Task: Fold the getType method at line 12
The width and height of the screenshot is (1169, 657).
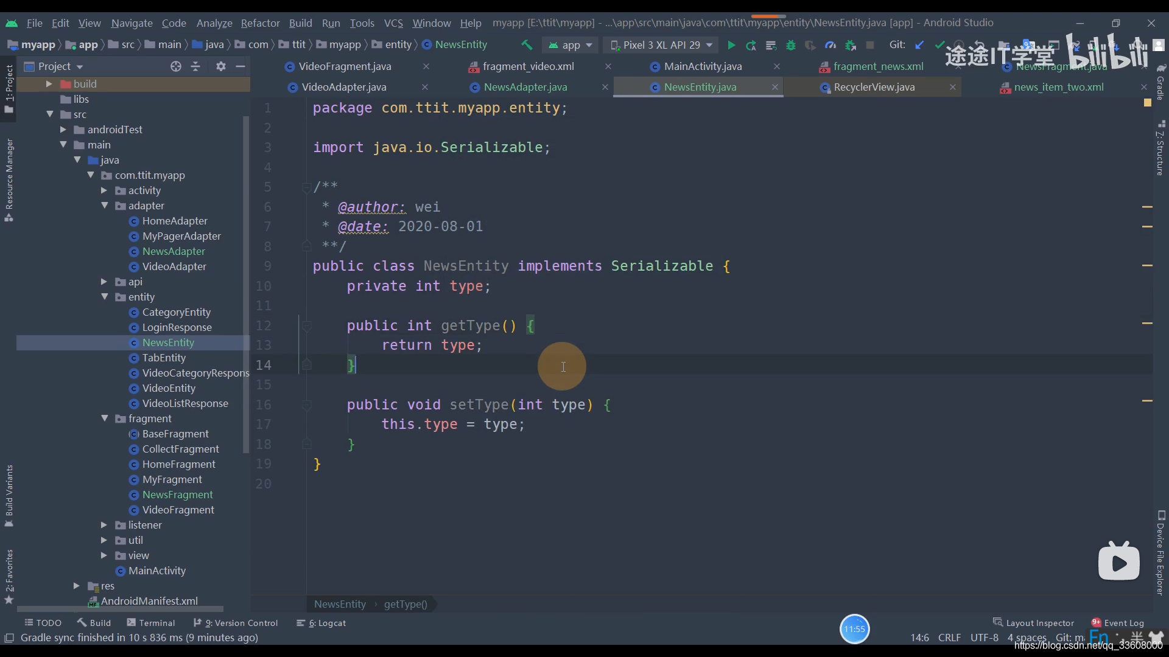Action: 307,326
